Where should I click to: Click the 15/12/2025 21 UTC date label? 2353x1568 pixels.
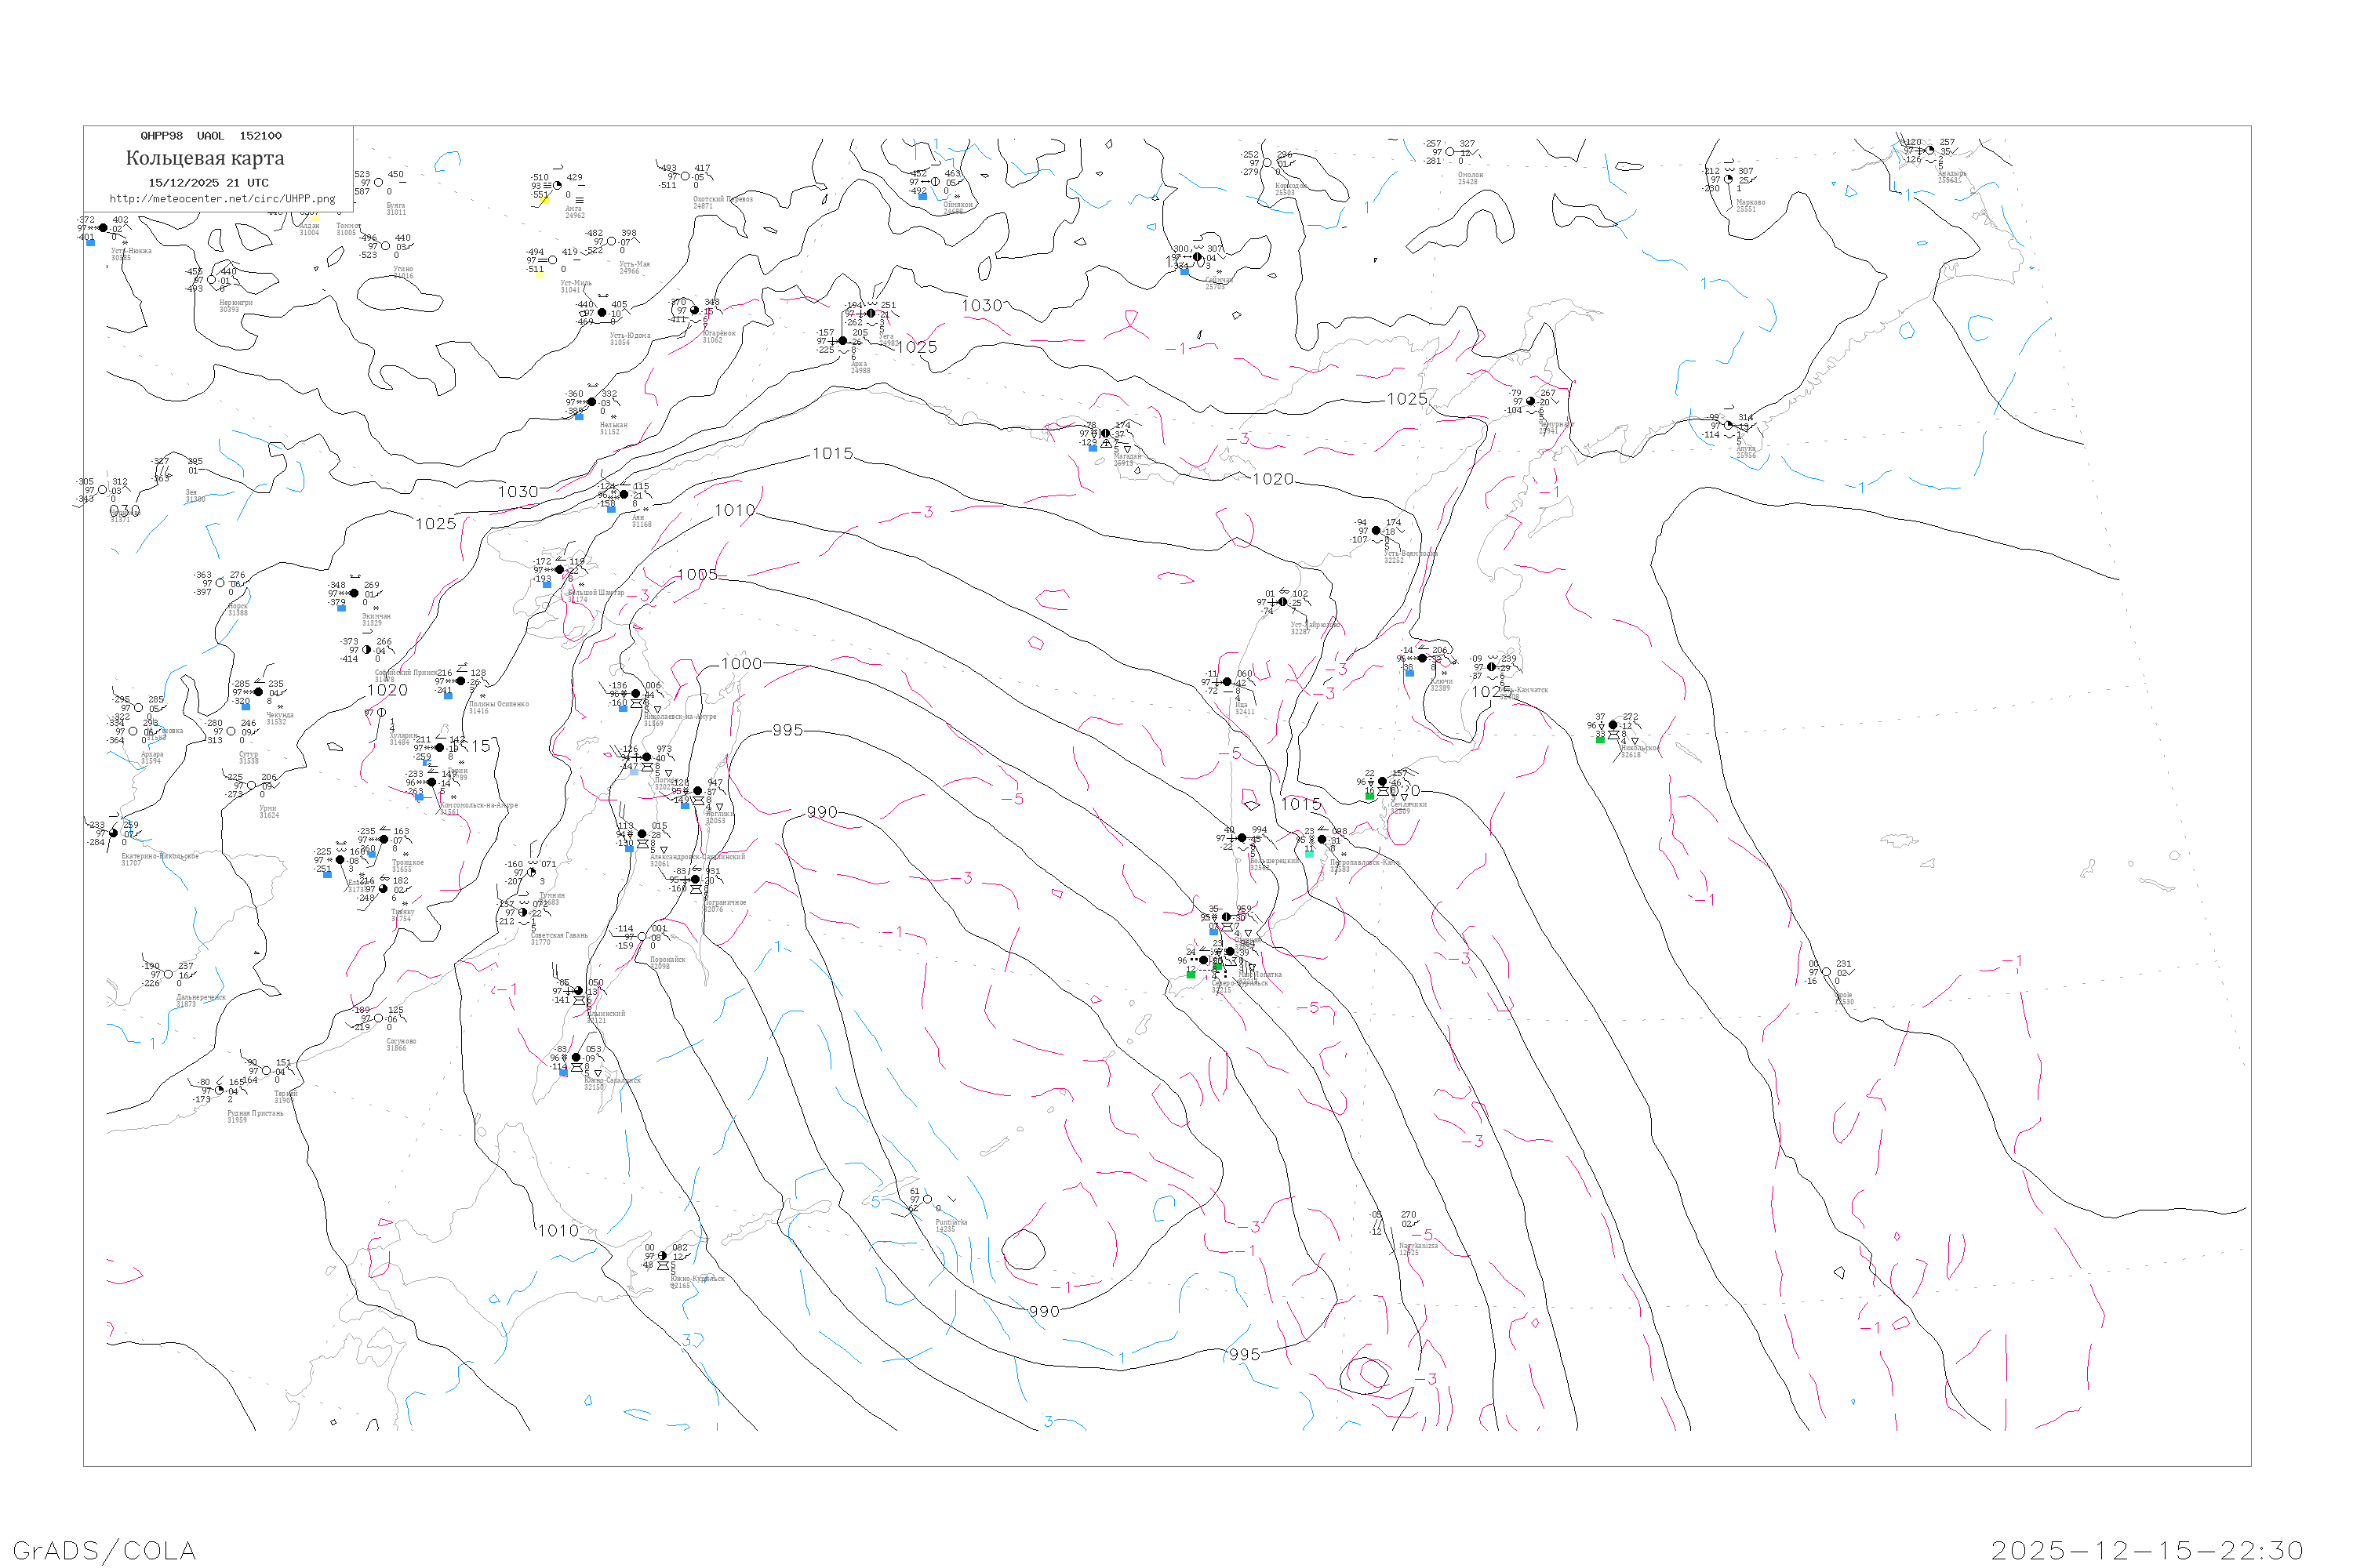tap(208, 183)
